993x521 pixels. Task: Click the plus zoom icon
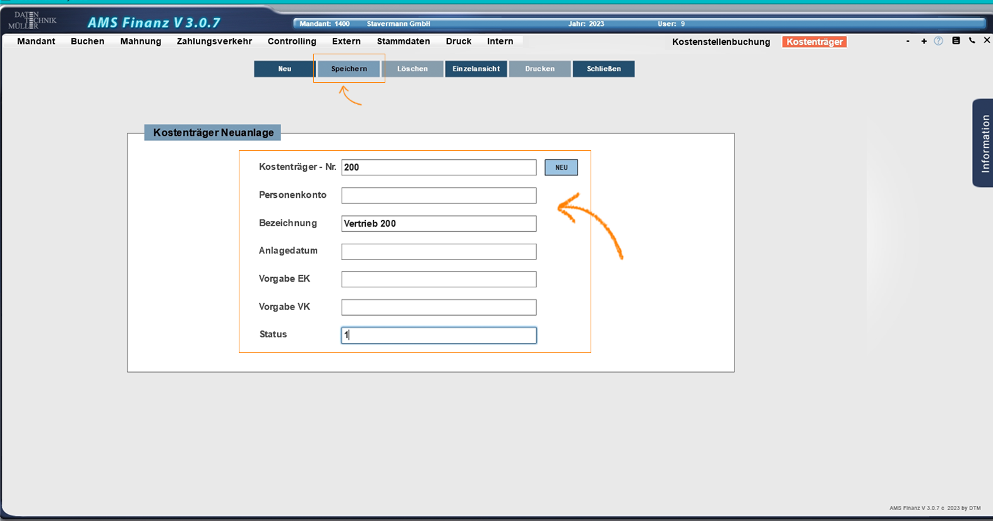(x=924, y=41)
